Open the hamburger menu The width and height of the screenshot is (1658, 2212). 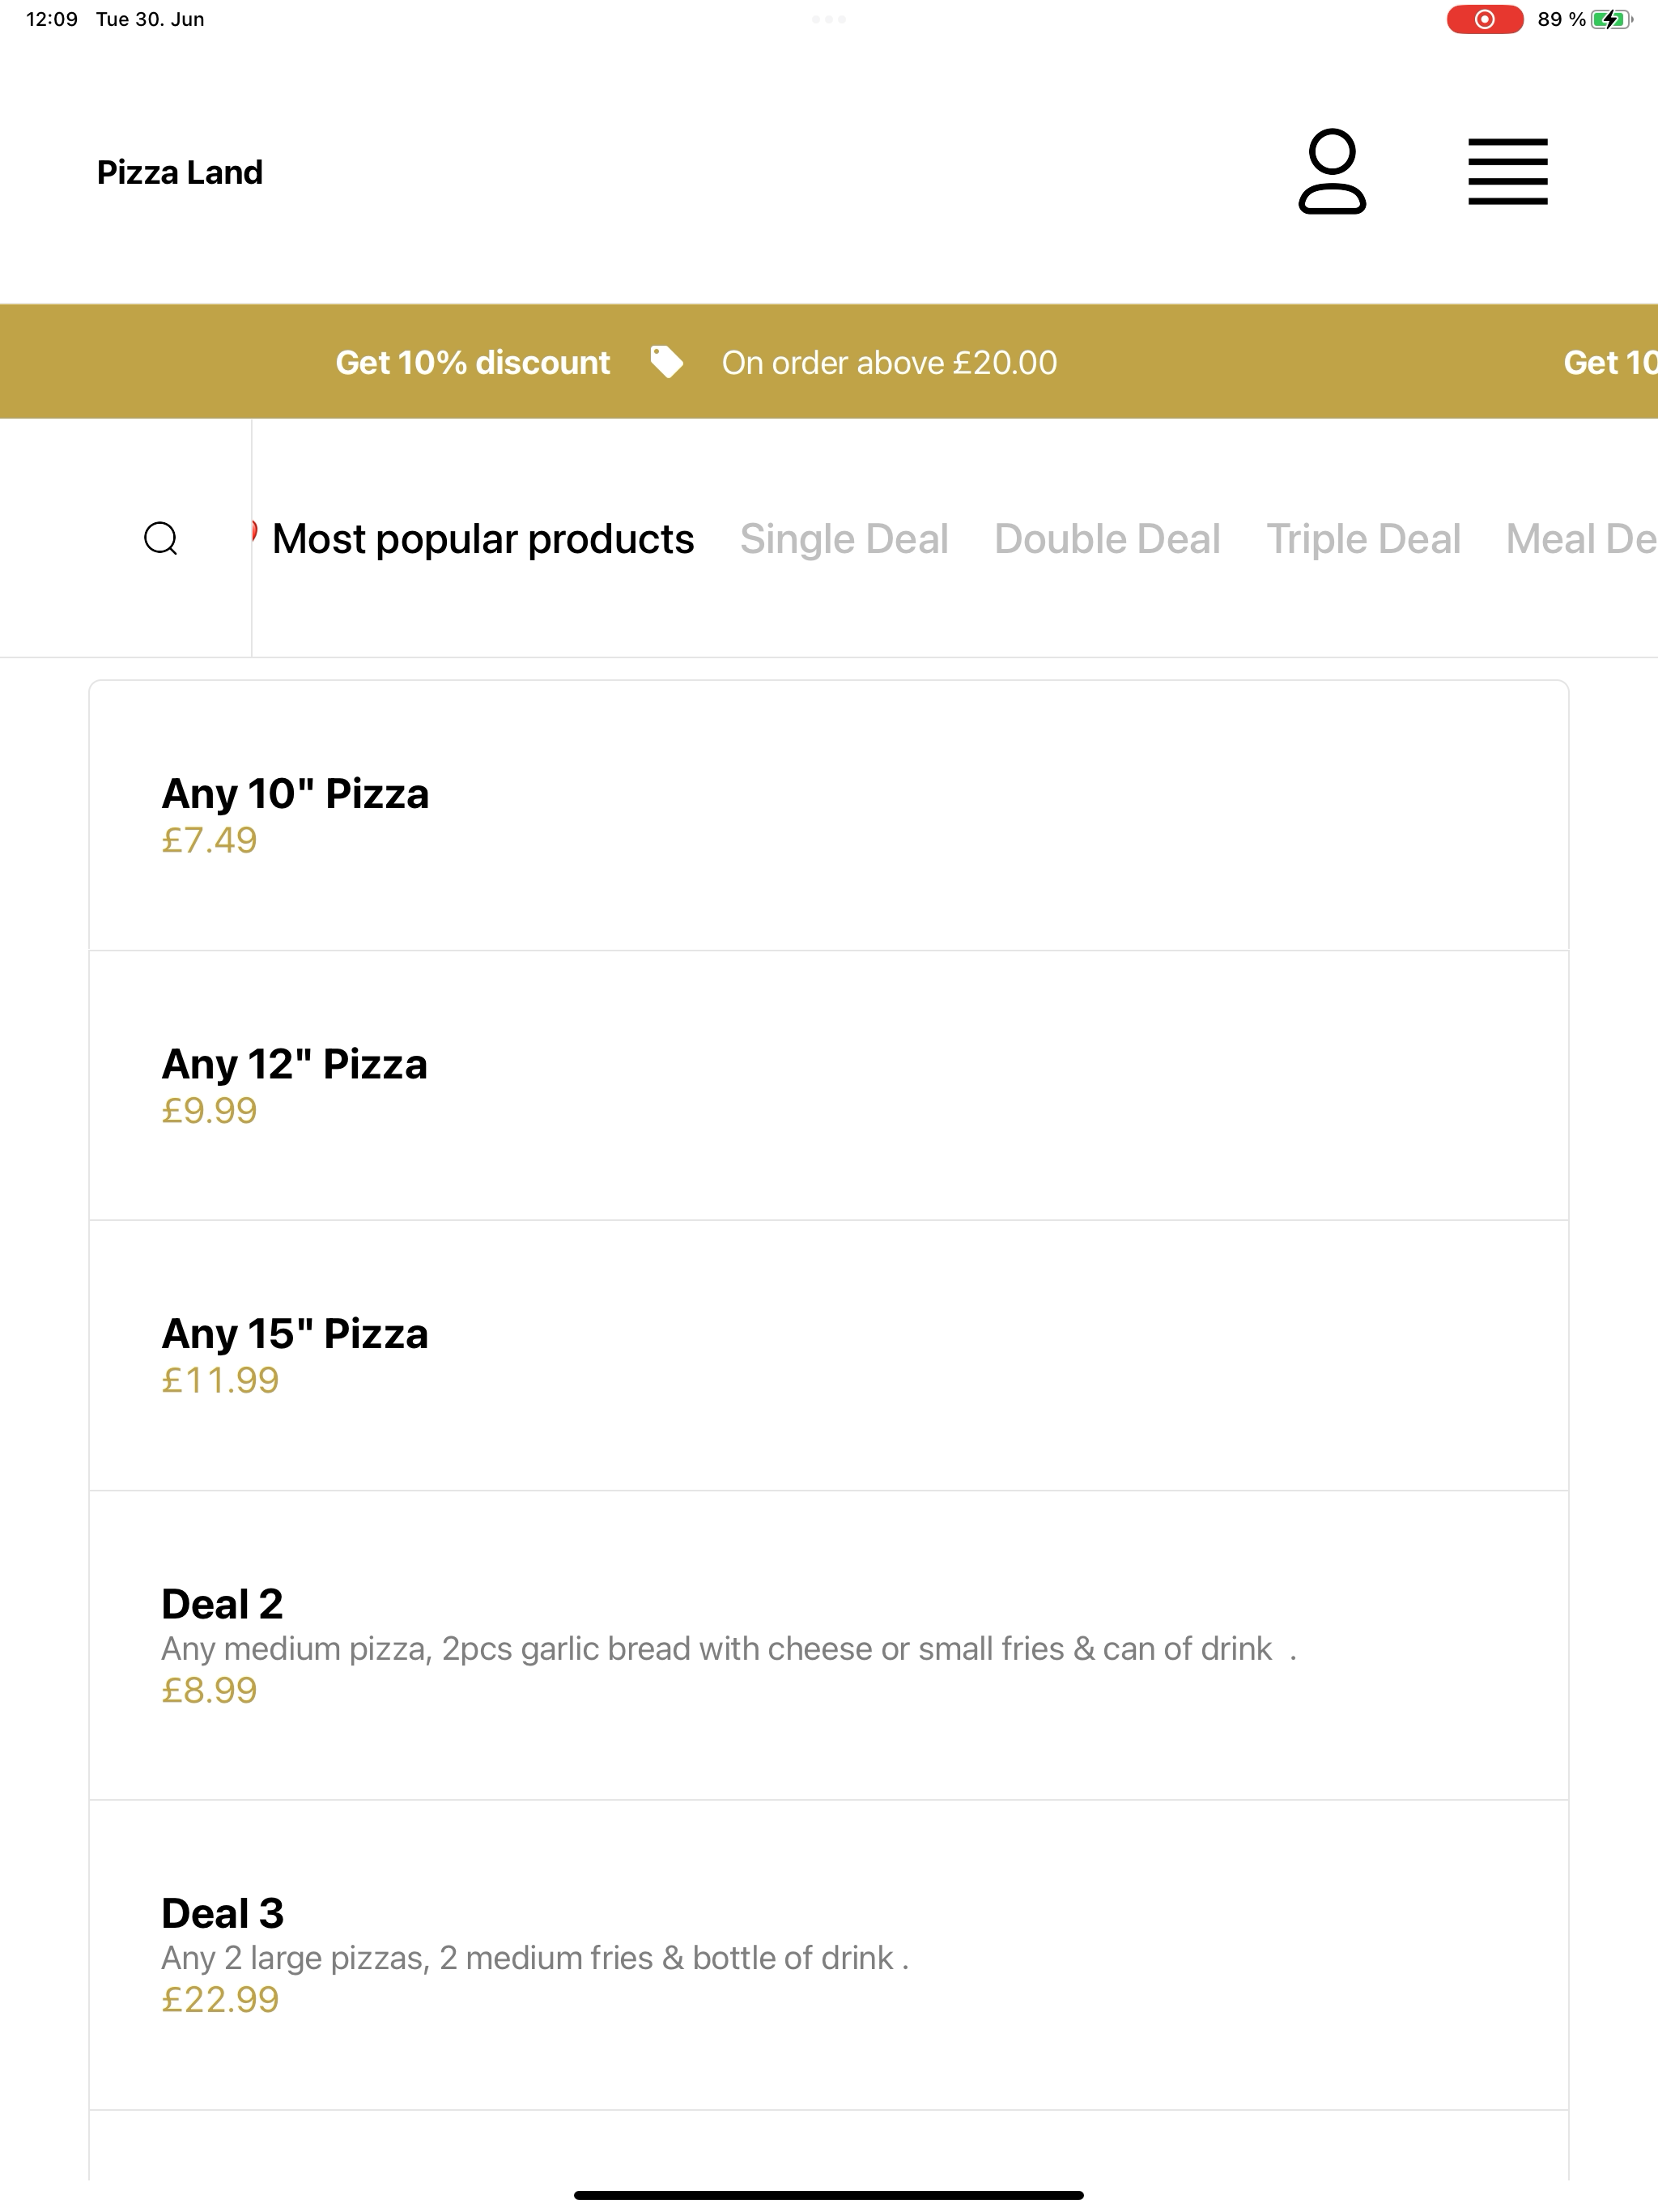tap(1507, 171)
